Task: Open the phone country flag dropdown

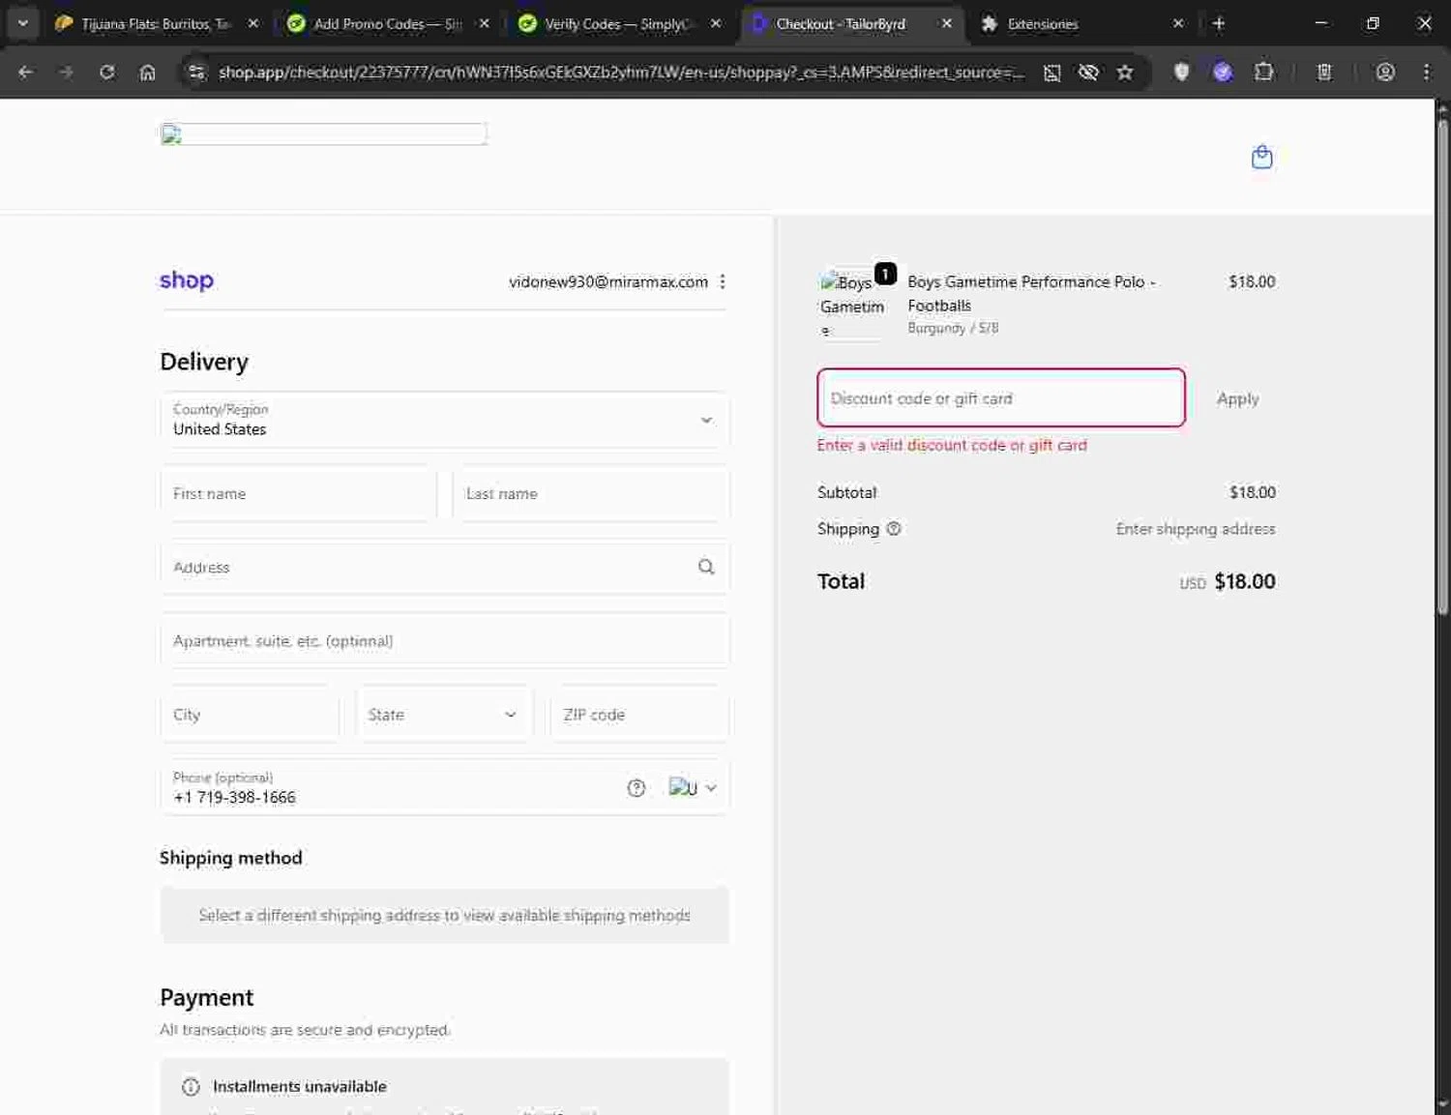Action: pos(694,788)
